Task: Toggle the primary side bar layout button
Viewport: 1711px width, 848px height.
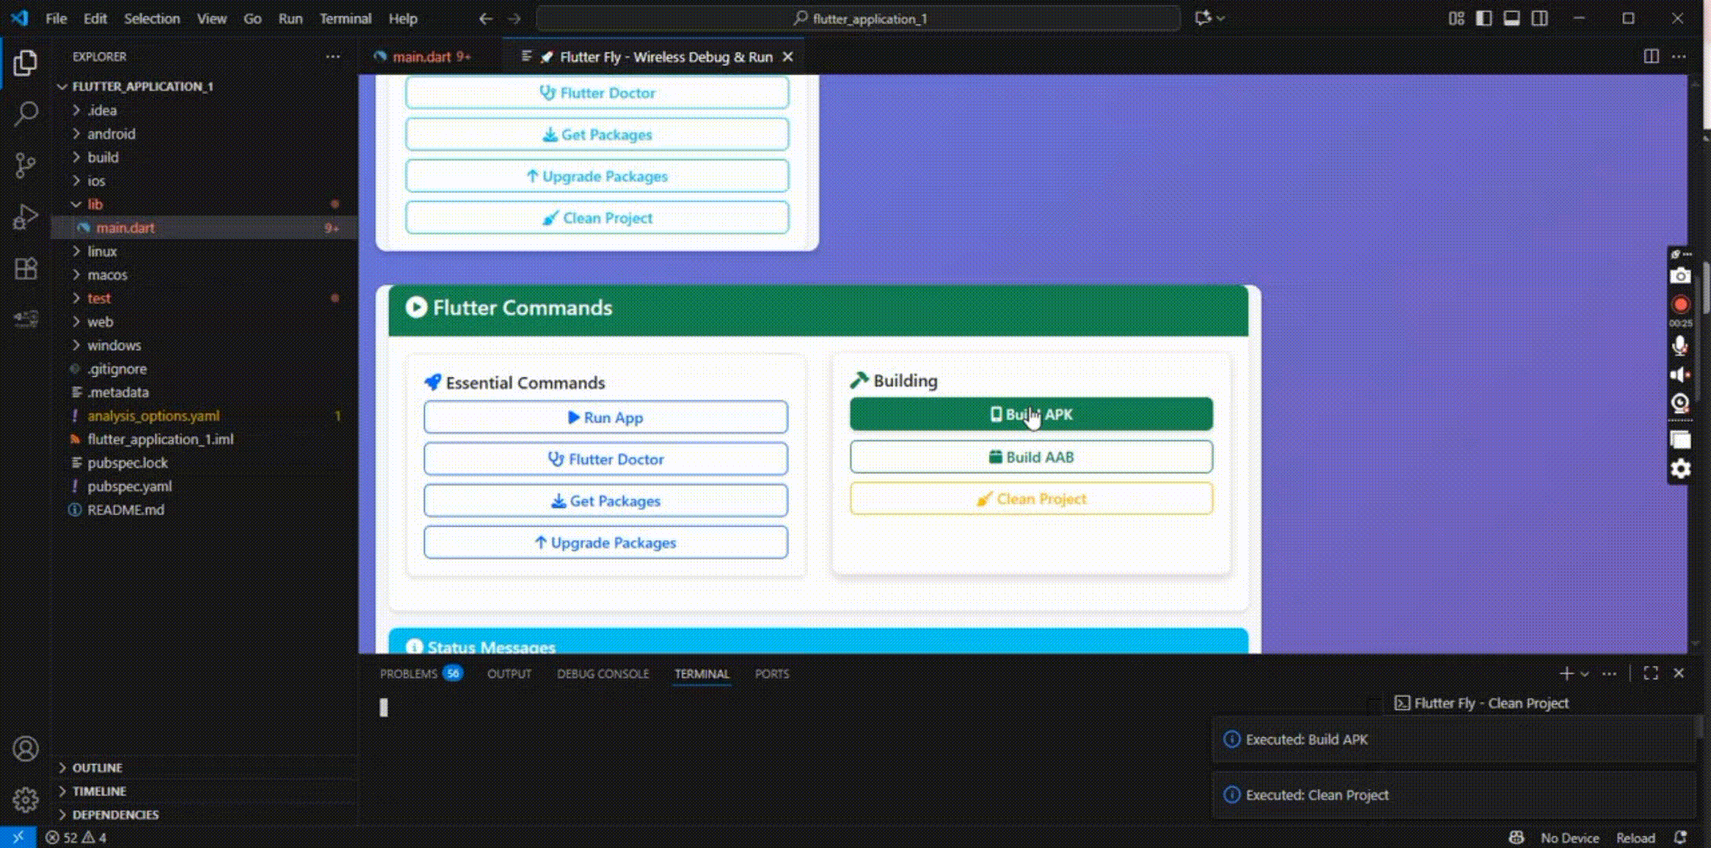Action: pyautogui.click(x=1483, y=18)
